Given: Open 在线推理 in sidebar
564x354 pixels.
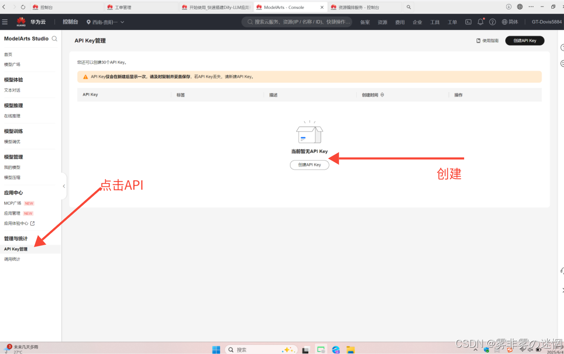Looking at the screenshot, I should pos(12,116).
